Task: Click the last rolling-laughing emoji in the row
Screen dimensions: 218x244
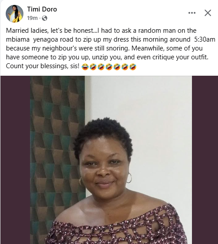Action: click(133, 67)
